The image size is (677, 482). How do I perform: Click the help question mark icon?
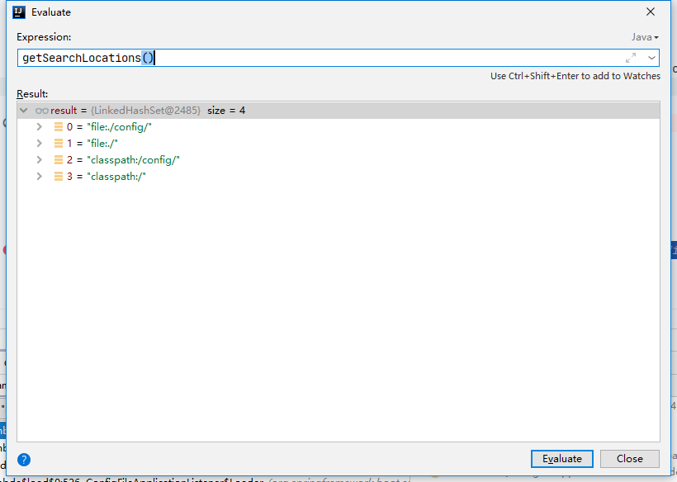[x=24, y=460]
